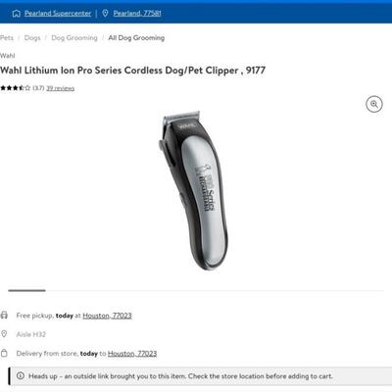Click the Wahl brand link
The width and height of the screenshot is (392, 392).
[8, 56]
